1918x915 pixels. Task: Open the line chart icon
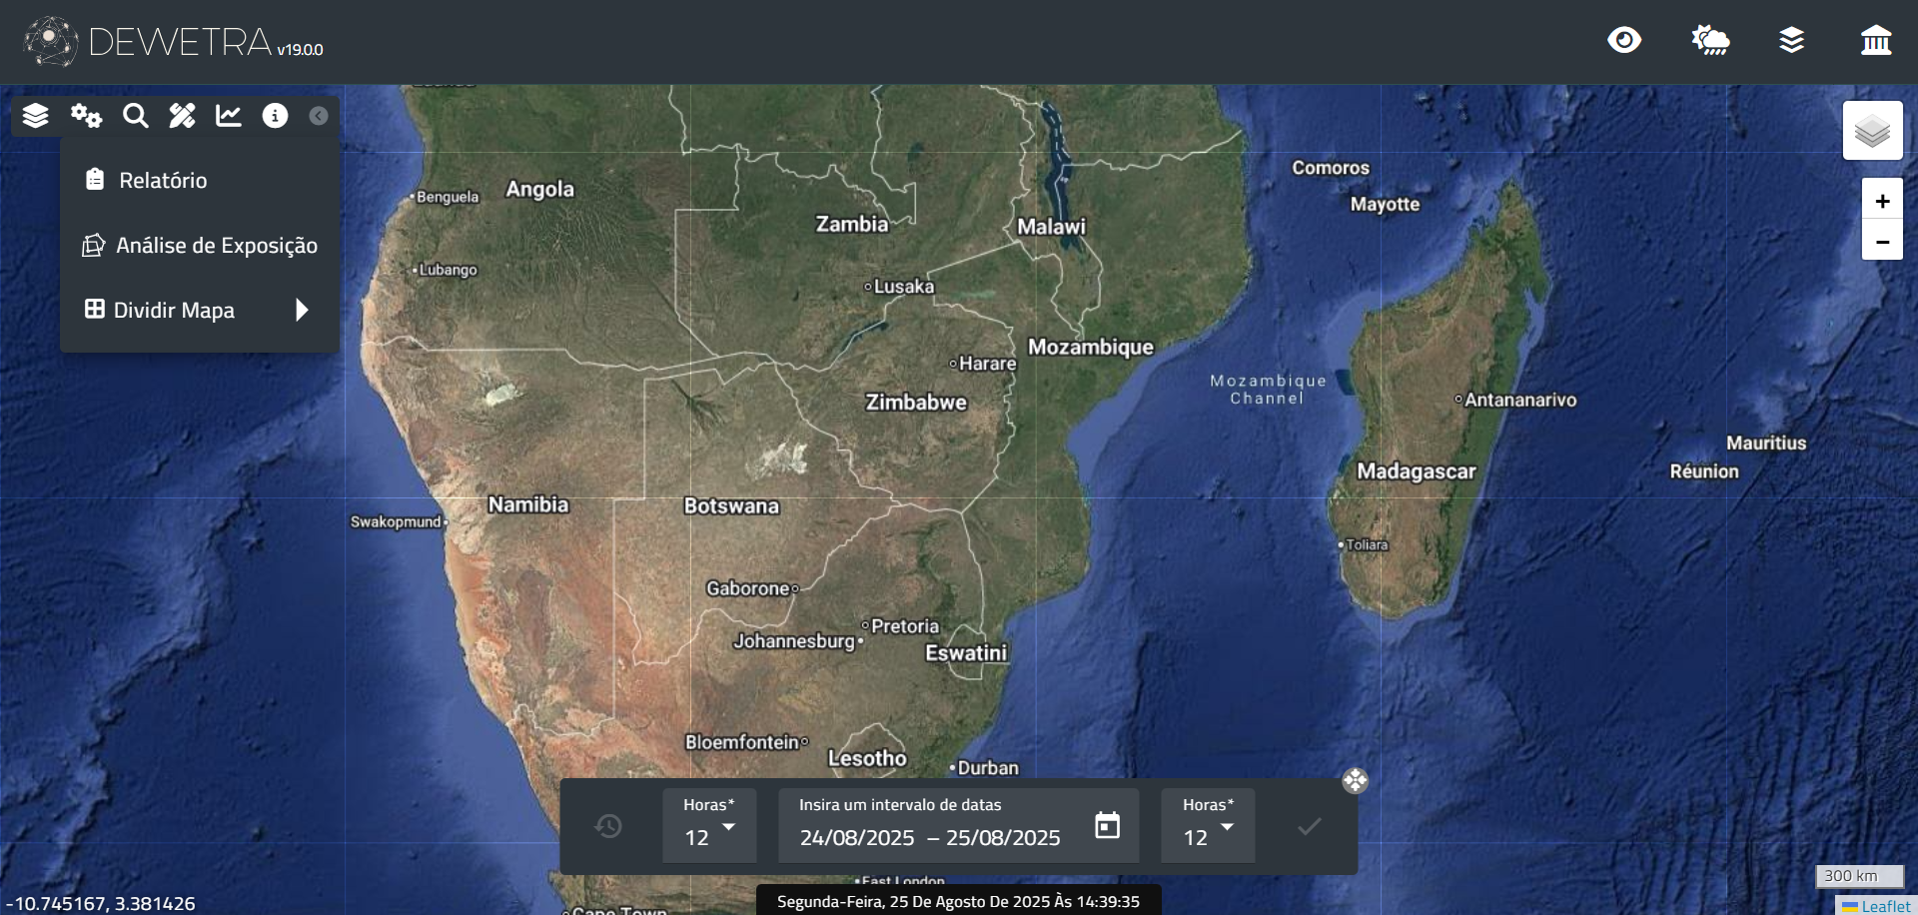coord(229,116)
